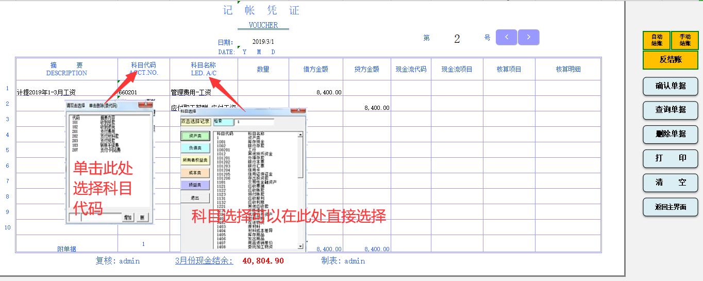Return to main screen via 返回主界面
This screenshot has width=703, height=281.
[x=671, y=207]
